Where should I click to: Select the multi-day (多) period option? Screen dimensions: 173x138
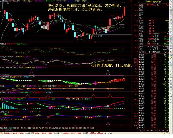[171, 96]
